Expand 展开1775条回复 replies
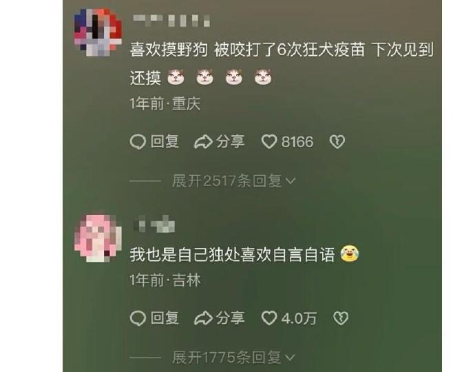The width and height of the screenshot is (475, 372). [233, 358]
